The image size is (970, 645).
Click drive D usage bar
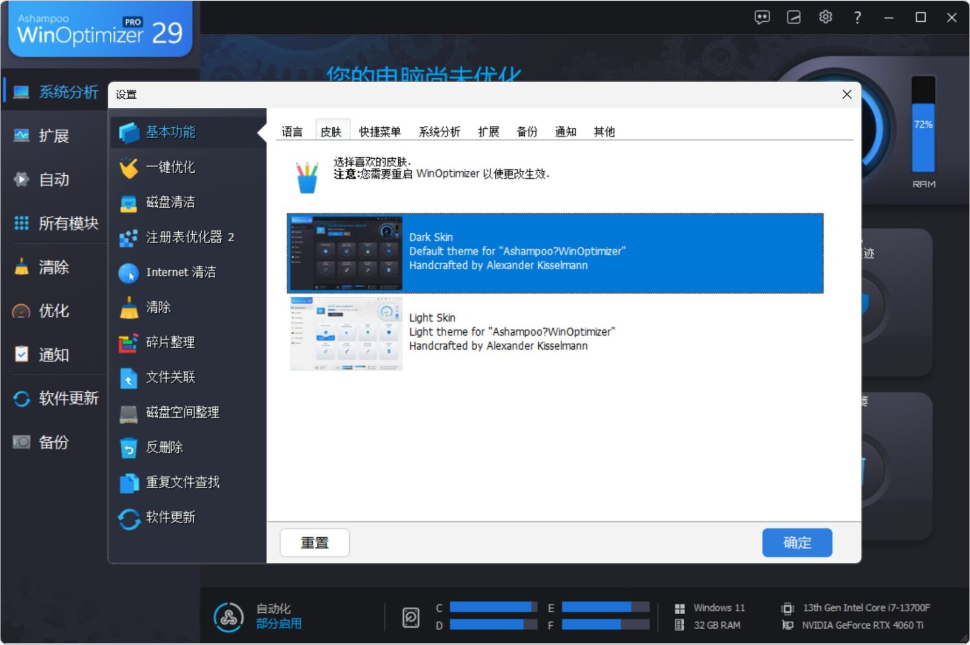click(493, 624)
